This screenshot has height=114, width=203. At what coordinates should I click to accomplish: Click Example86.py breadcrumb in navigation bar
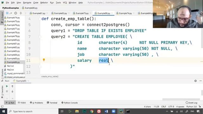pos(30,8)
